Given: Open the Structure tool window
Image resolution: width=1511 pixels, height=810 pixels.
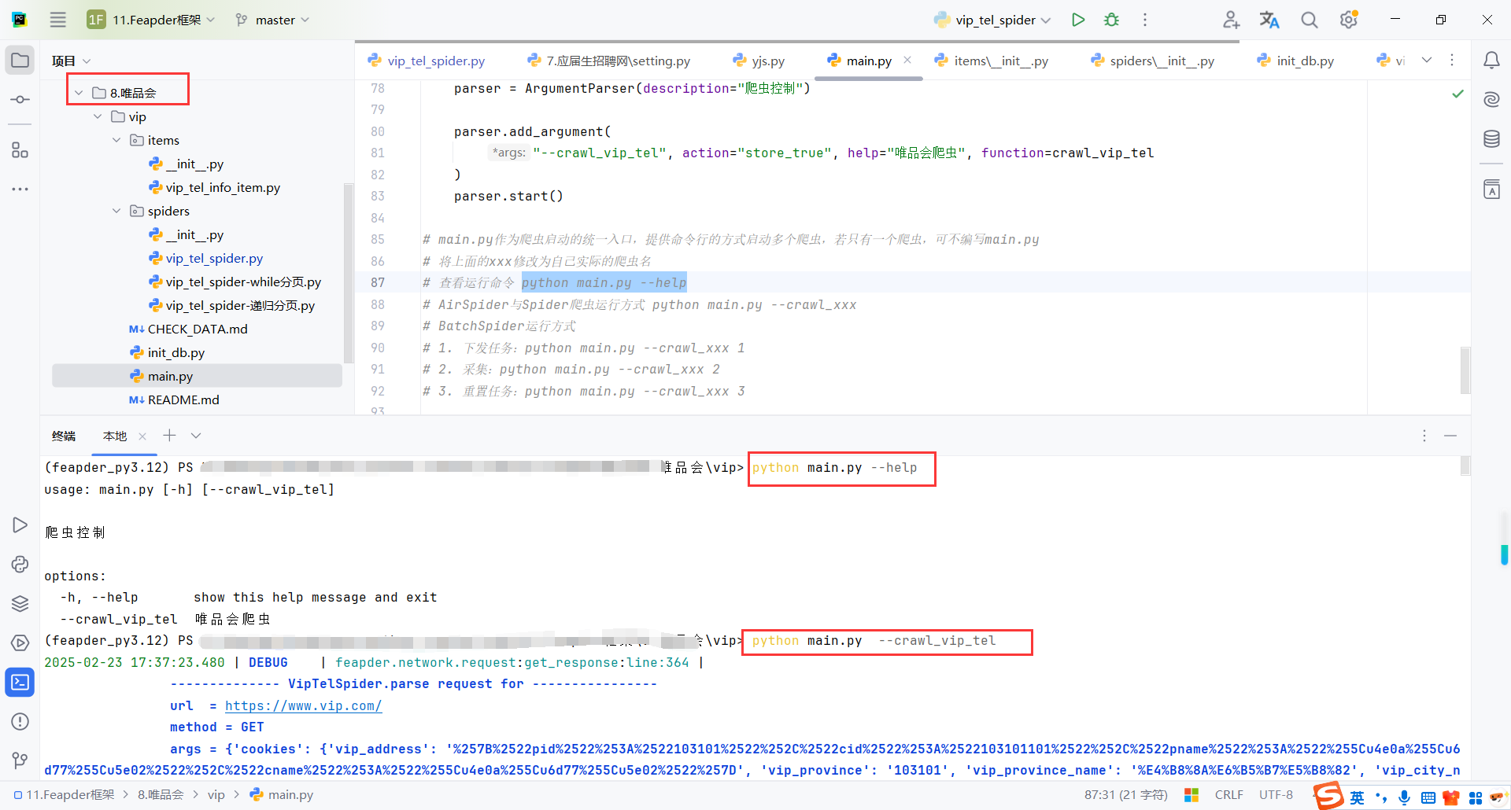Looking at the screenshot, I should pyautogui.click(x=20, y=149).
